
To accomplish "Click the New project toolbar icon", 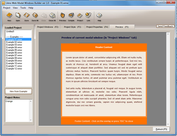I will click(x=9, y=17).
